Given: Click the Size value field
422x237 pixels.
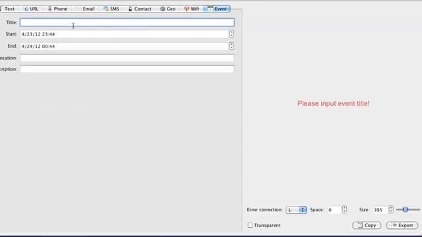Looking at the screenshot, I should pos(380,210).
